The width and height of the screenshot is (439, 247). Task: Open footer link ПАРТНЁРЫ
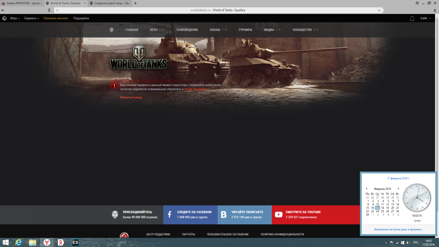pos(188,234)
